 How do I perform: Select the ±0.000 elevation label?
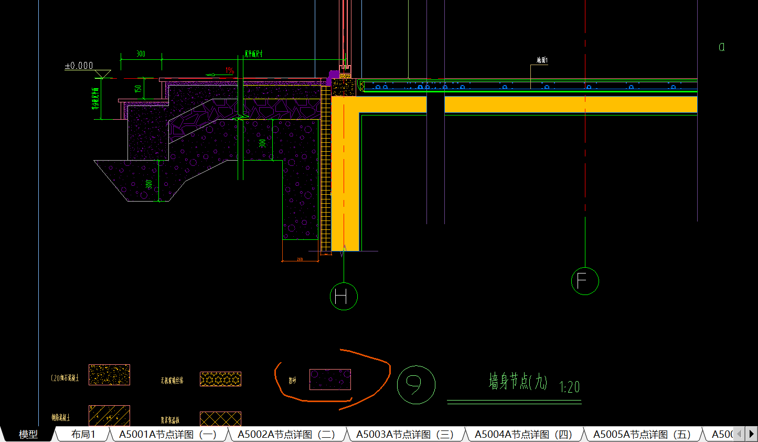point(79,66)
